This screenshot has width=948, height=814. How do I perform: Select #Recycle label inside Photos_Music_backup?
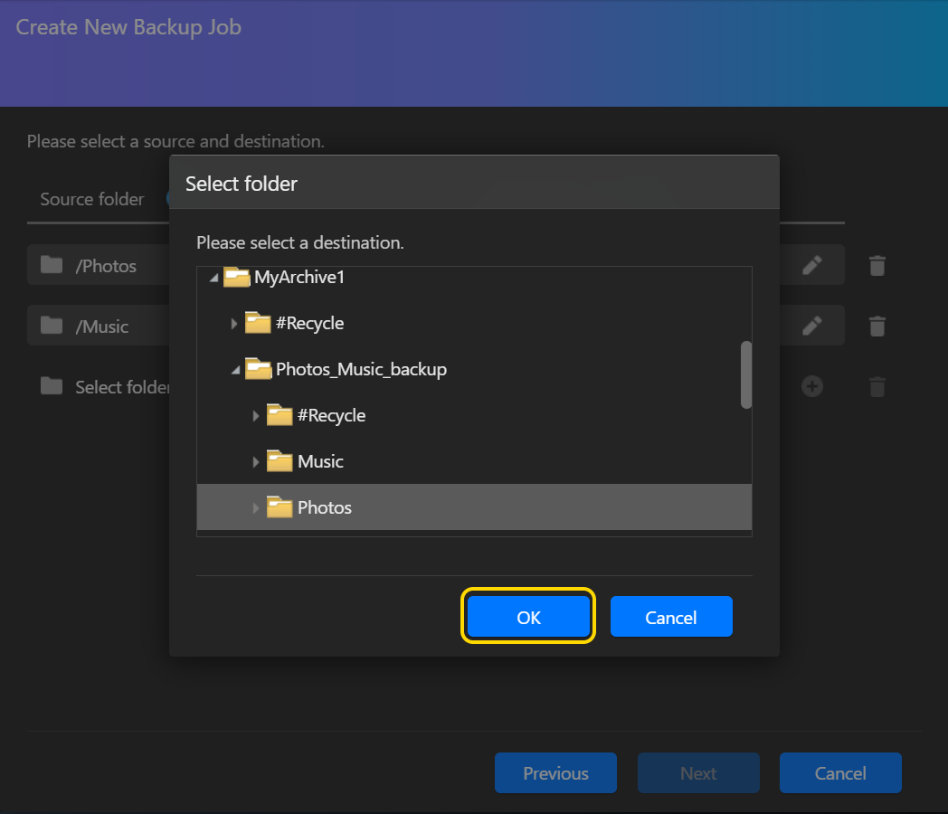point(331,415)
